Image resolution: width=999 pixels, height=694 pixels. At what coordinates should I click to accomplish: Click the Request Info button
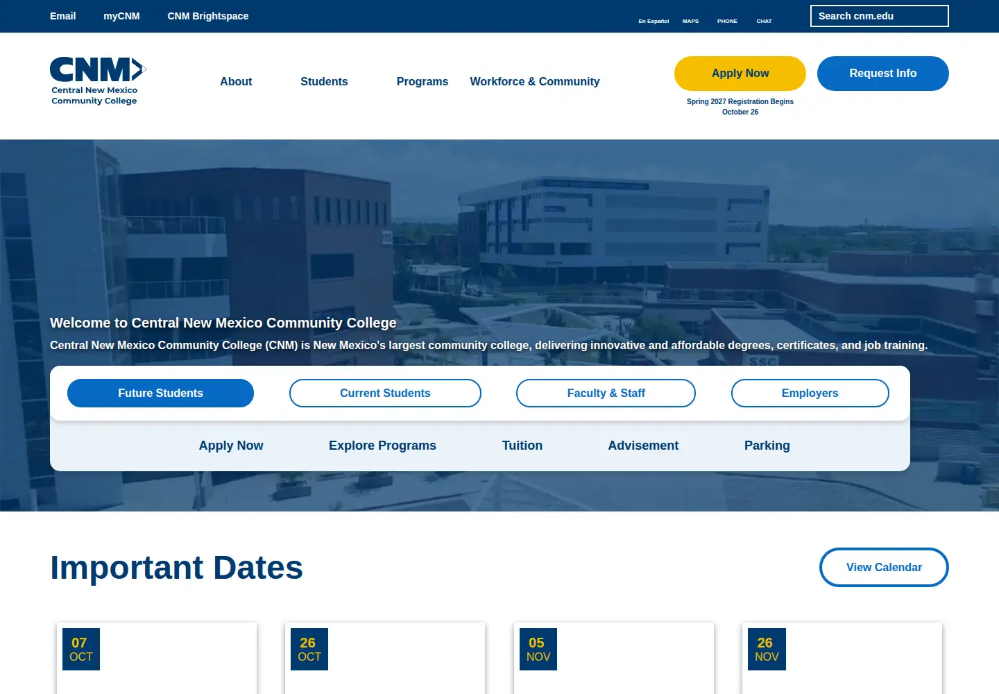[x=883, y=74]
